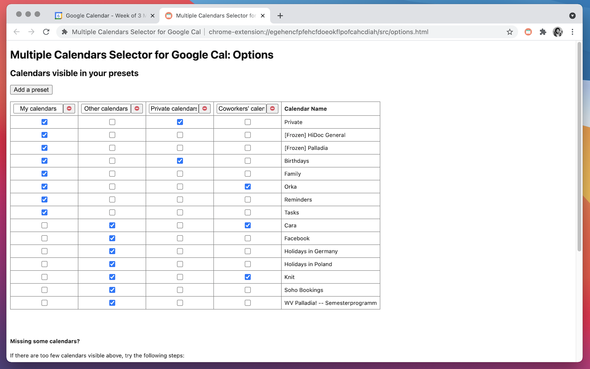The image size is (590, 369).
Task: Open Multiple Calendars Selector extension icon
Action: (x=528, y=32)
